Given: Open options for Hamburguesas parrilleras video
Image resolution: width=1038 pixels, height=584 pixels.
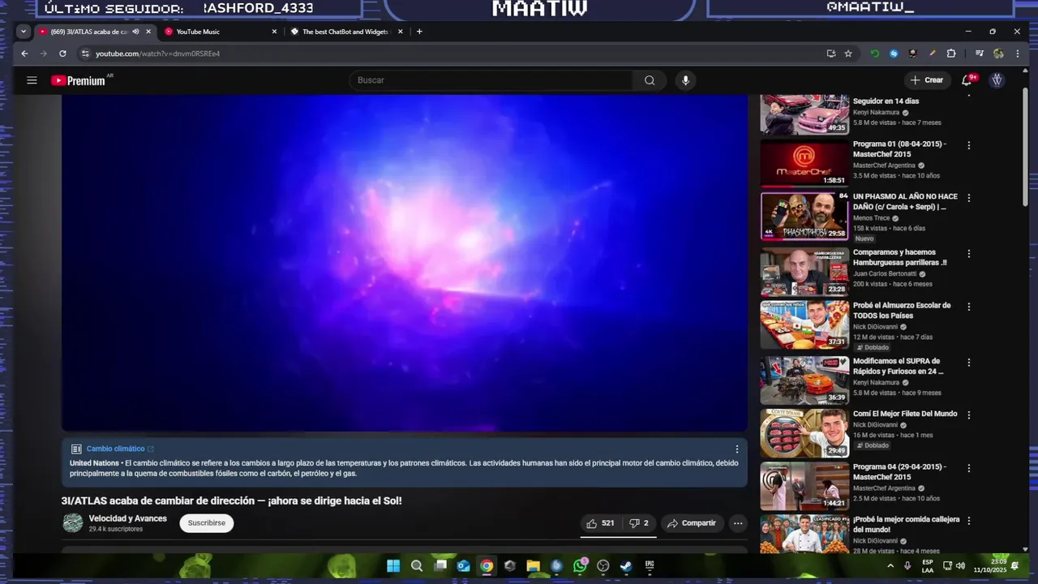Looking at the screenshot, I should (968, 253).
